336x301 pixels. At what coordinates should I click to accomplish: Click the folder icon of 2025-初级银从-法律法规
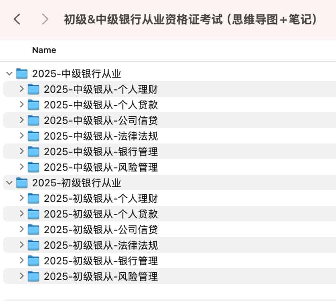(34, 245)
